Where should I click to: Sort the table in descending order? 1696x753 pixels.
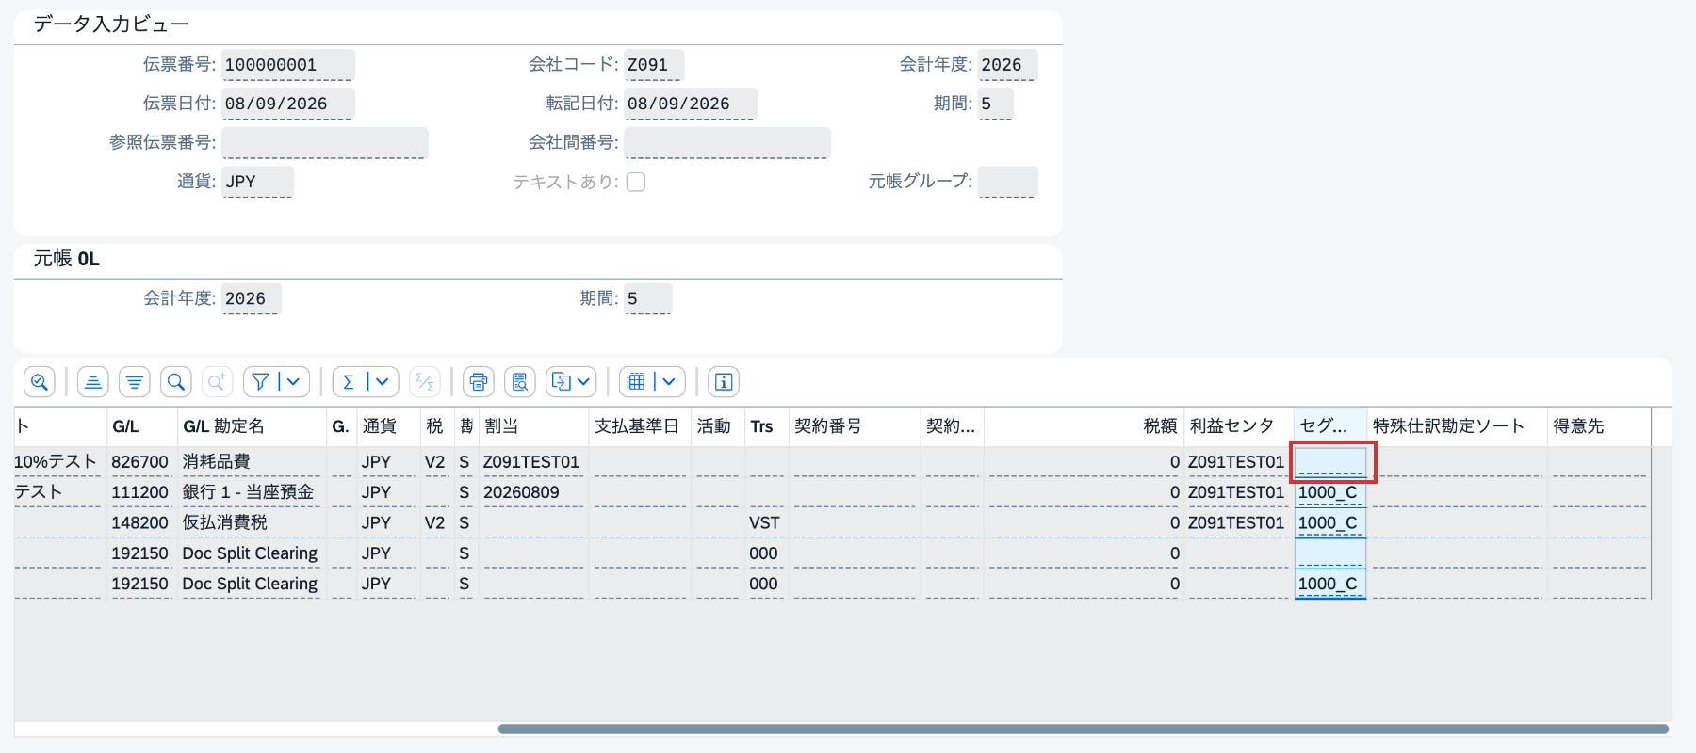coord(135,381)
